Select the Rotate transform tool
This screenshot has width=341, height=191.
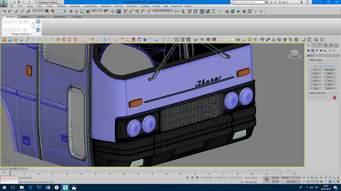[77, 11]
